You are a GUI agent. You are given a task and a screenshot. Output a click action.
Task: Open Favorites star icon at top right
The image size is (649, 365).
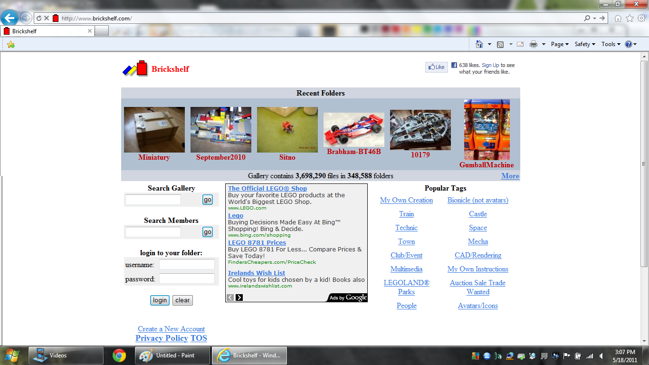(x=630, y=18)
